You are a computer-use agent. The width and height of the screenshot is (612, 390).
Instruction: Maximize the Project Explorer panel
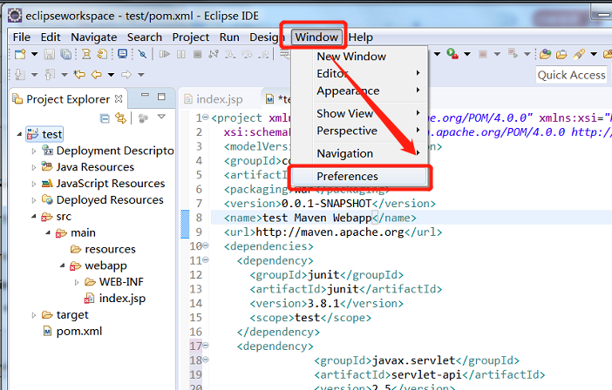pyautogui.click(x=161, y=97)
